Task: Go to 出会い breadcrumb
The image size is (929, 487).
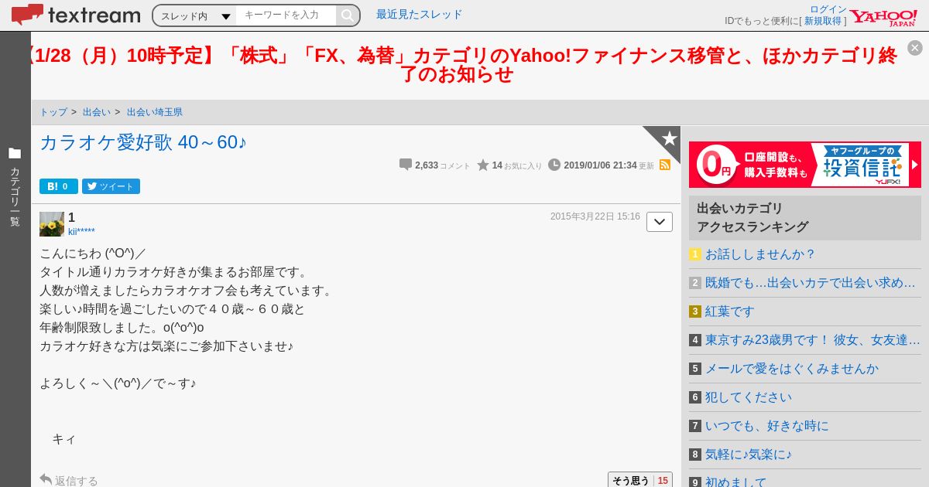Action: coord(97,112)
